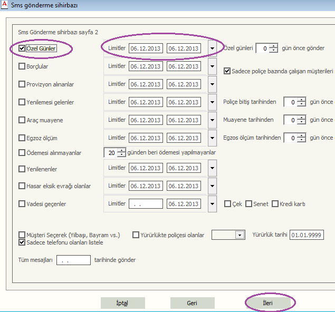The image size is (335, 312).
Task: Increase Özel günleri days spinner value
Action: point(273,46)
